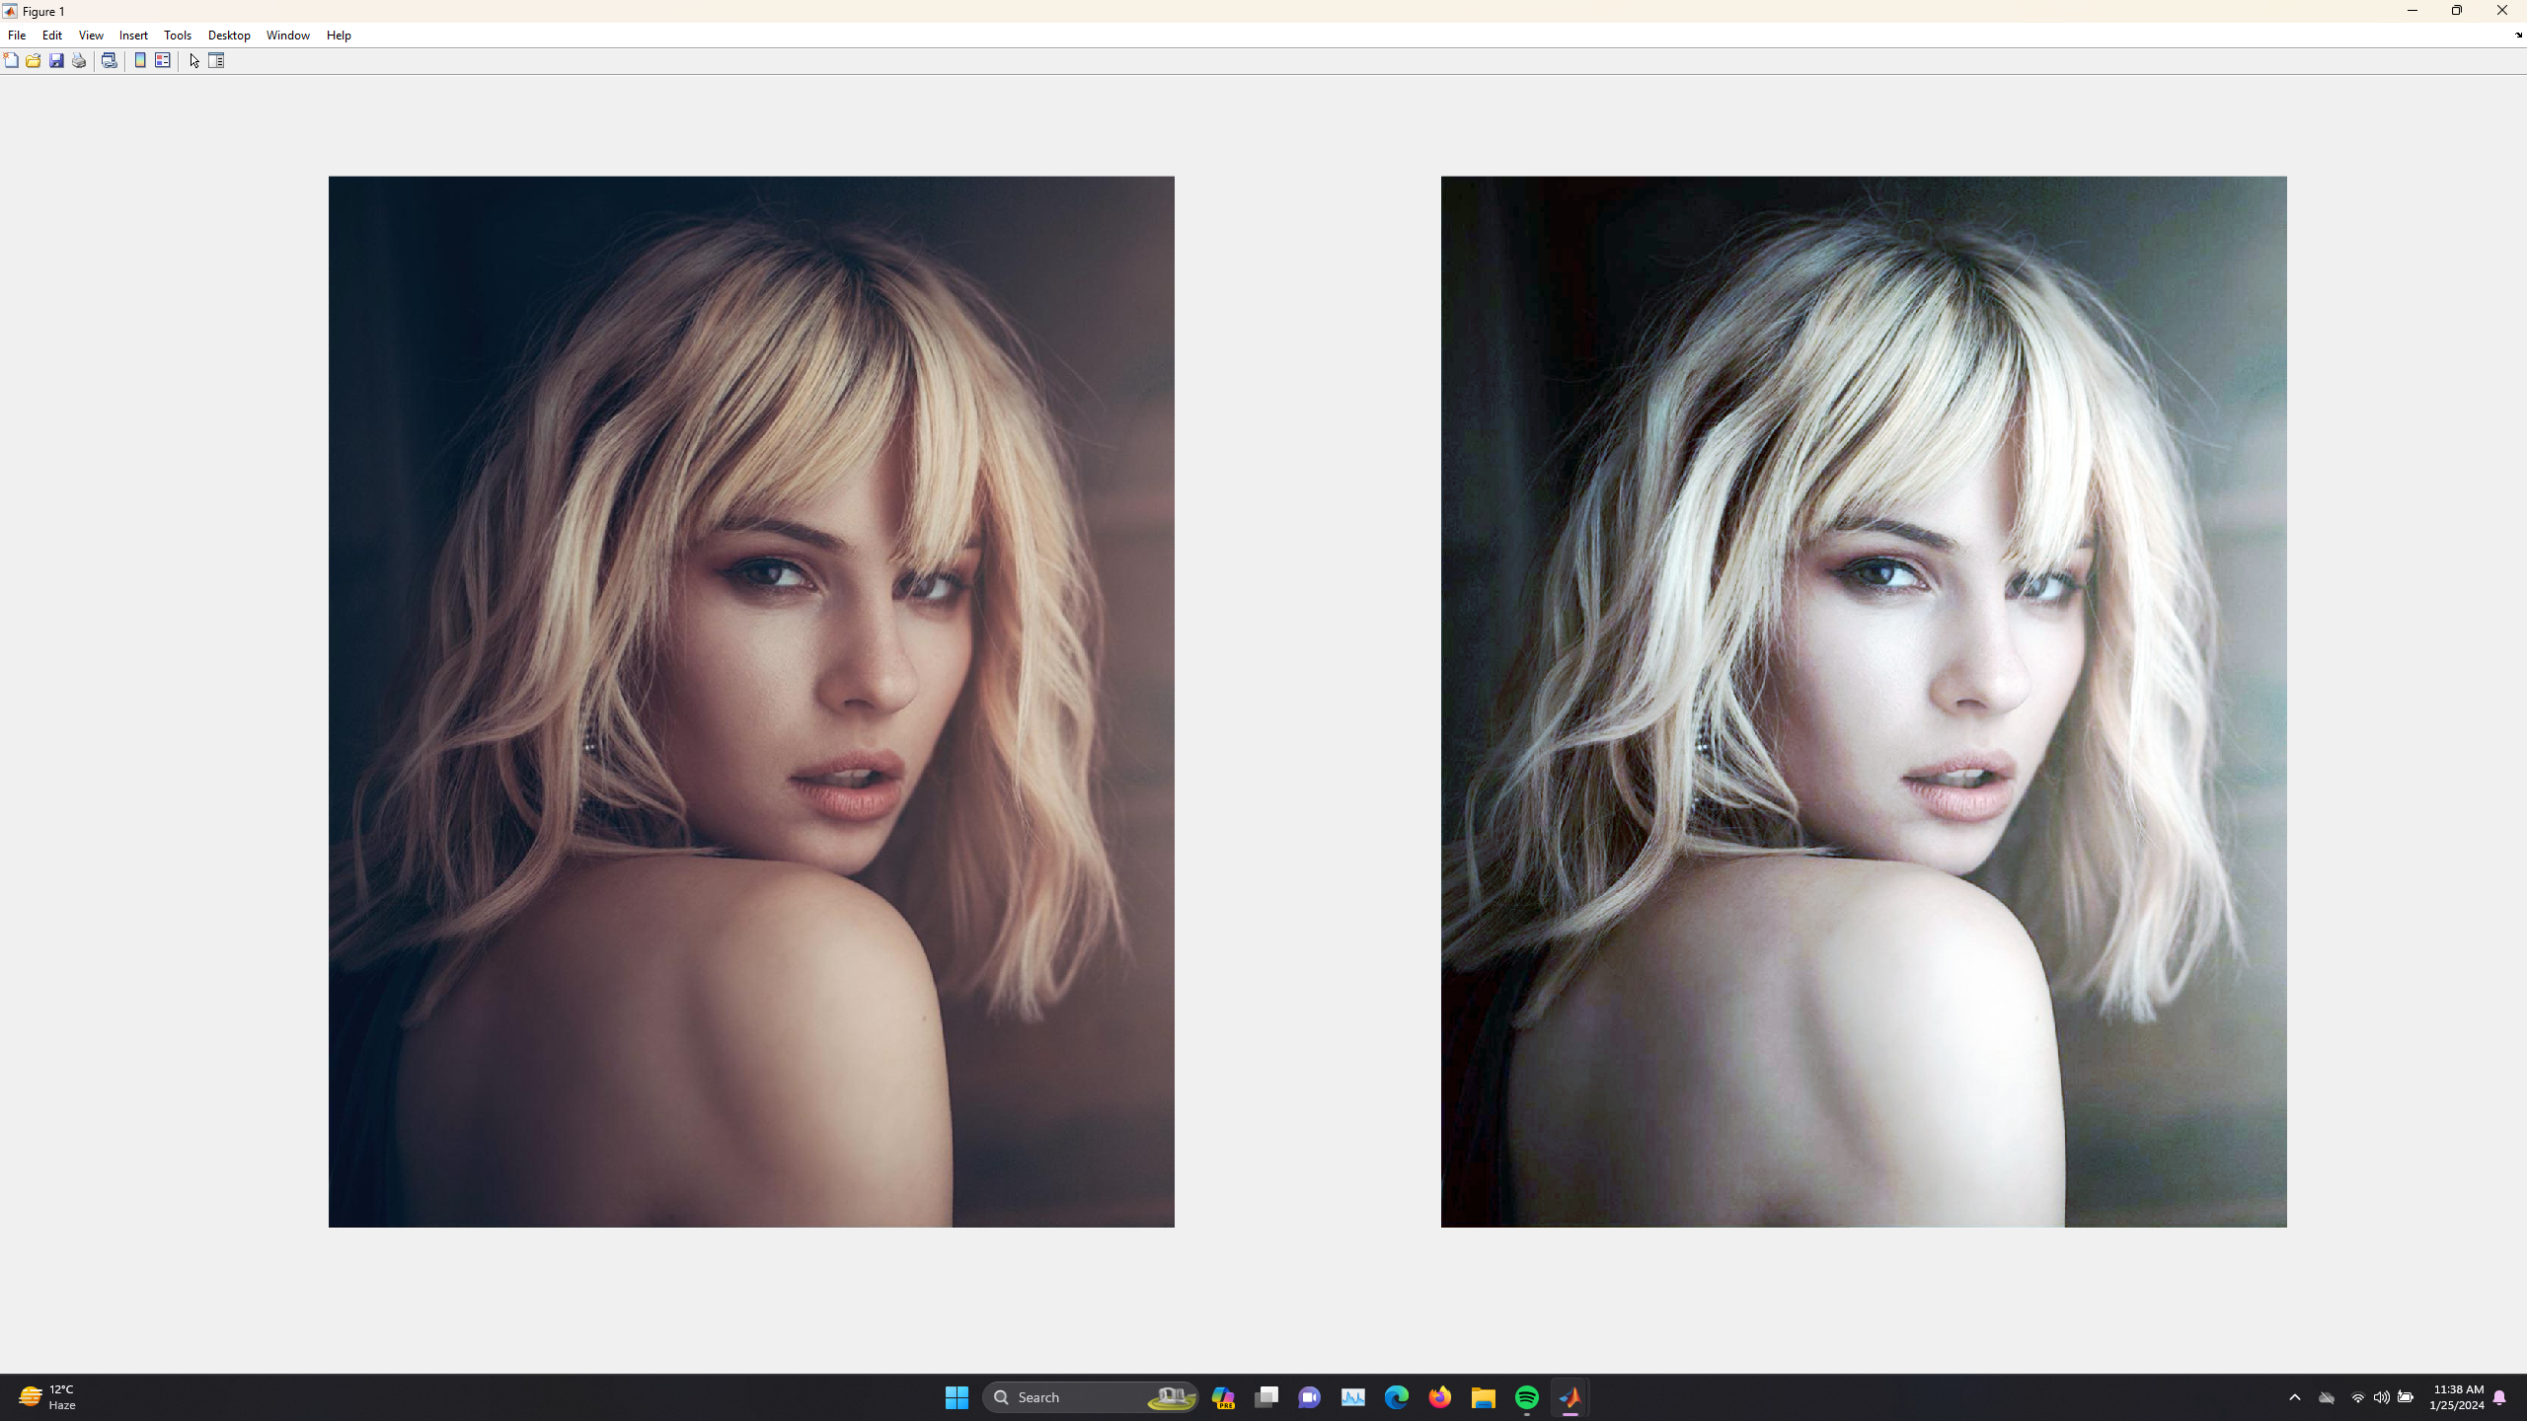Open a file using the Open File icon

33,60
